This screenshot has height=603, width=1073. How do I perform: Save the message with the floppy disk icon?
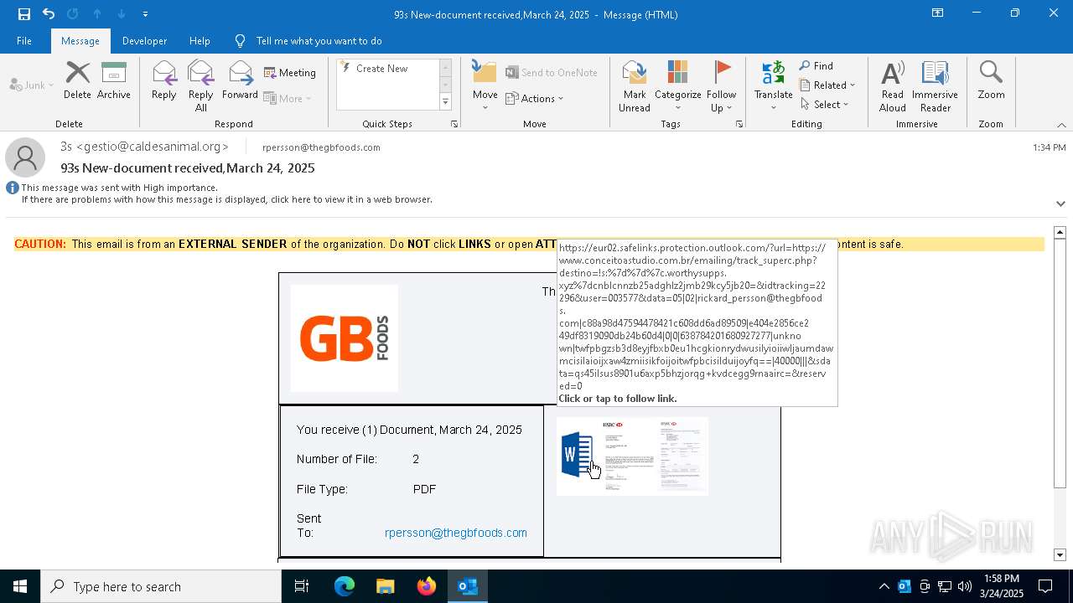(x=24, y=14)
